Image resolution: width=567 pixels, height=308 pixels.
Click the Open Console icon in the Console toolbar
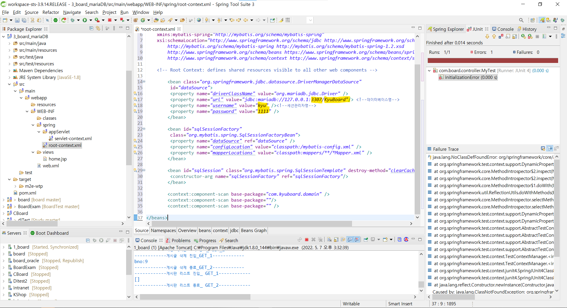click(385, 240)
